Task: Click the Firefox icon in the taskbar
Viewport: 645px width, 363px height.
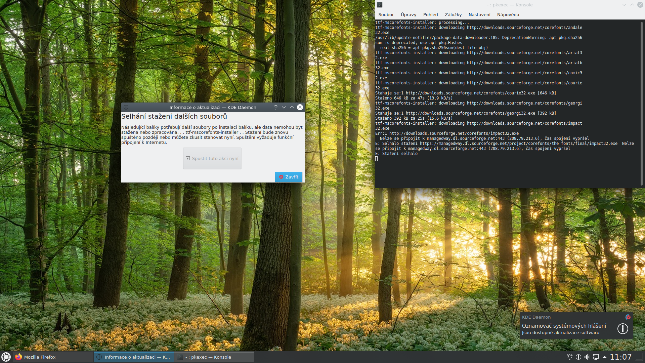Action: (x=18, y=357)
